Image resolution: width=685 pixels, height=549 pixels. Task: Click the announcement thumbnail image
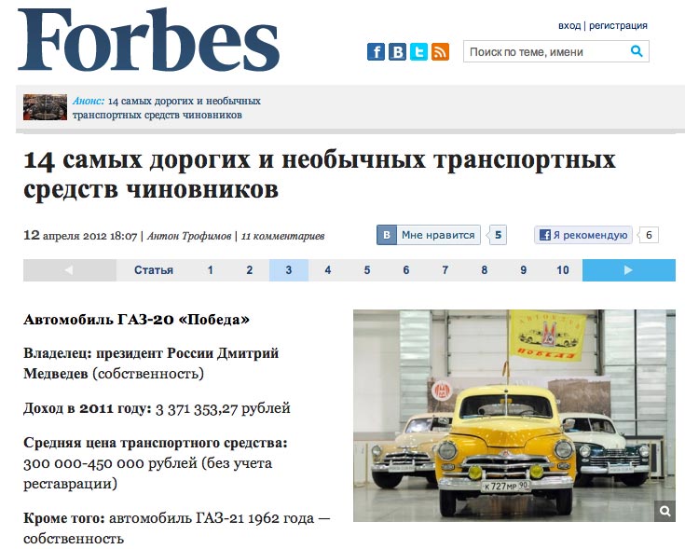click(x=45, y=107)
